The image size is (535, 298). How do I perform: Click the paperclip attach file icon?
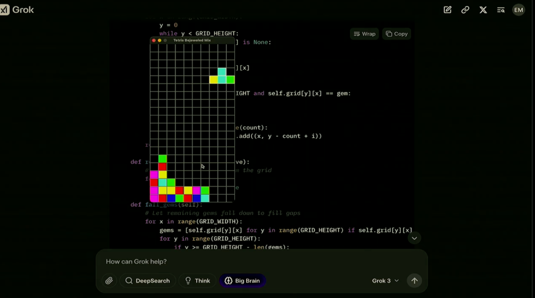pos(109,281)
